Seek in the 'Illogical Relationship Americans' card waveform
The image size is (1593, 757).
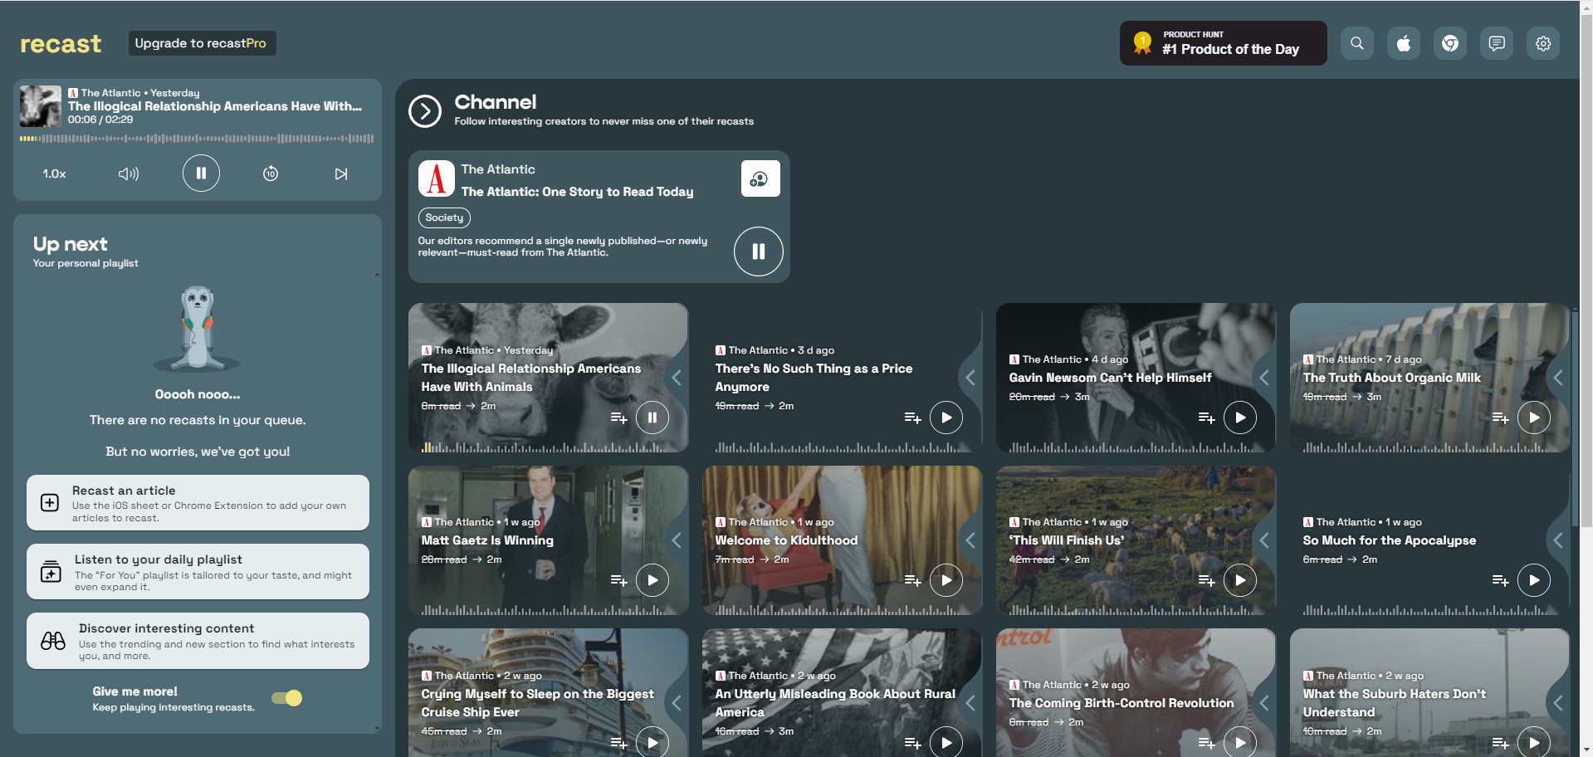pos(543,447)
